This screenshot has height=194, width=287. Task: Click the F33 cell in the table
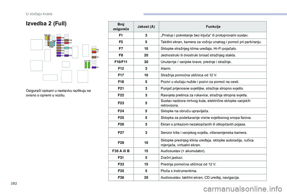[121, 164]
